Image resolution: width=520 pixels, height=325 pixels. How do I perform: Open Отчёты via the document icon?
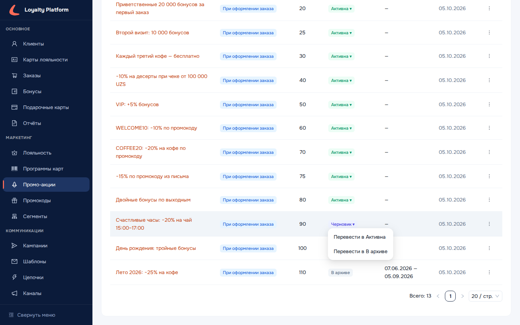14,123
